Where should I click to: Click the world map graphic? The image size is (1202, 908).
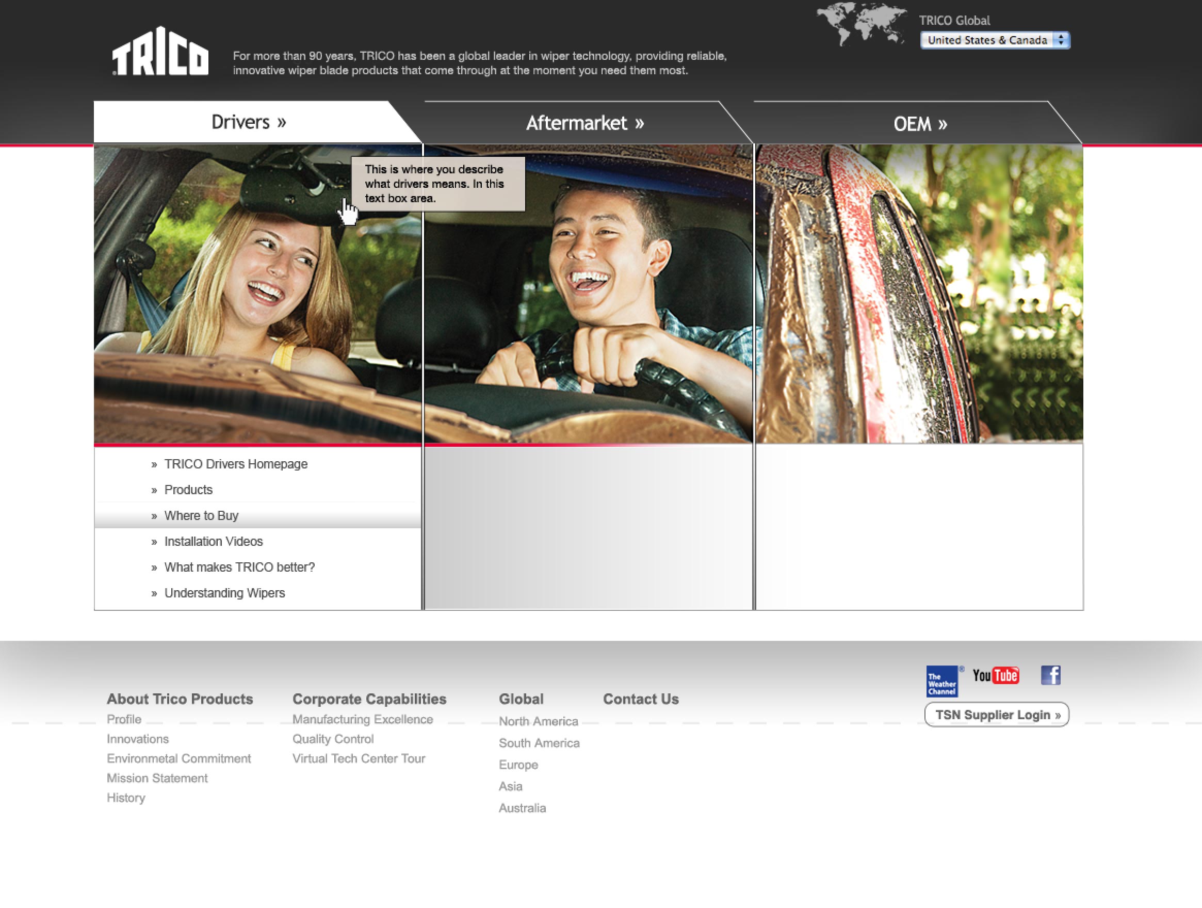coord(862,23)
